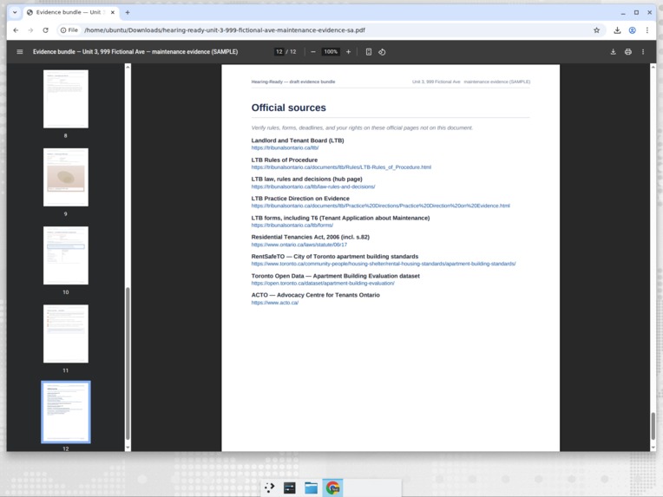Screen dimensions: 663x497
Task: Open a new browser tab
Action: (x=128, y=12)
